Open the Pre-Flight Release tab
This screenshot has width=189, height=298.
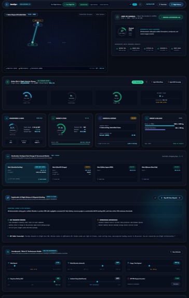click(56, 4)
